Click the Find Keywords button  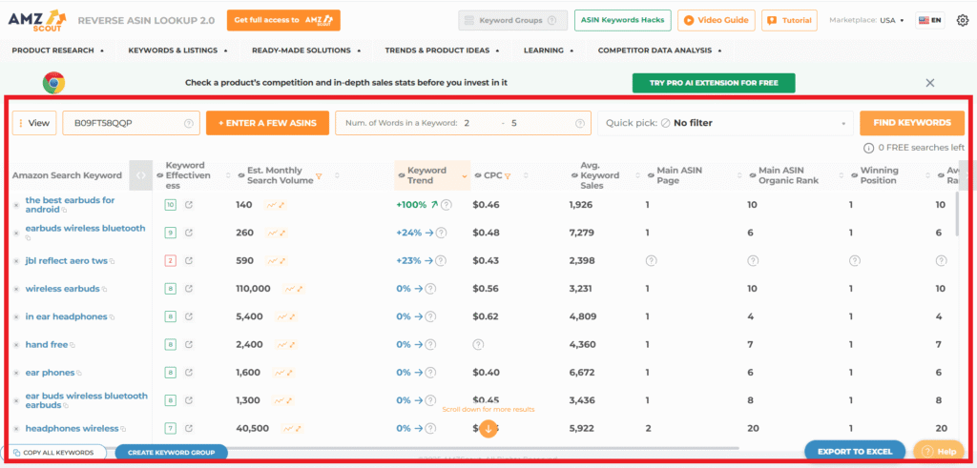(x=912, y=123)
